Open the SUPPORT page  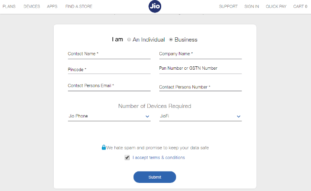tap(228, 7)
